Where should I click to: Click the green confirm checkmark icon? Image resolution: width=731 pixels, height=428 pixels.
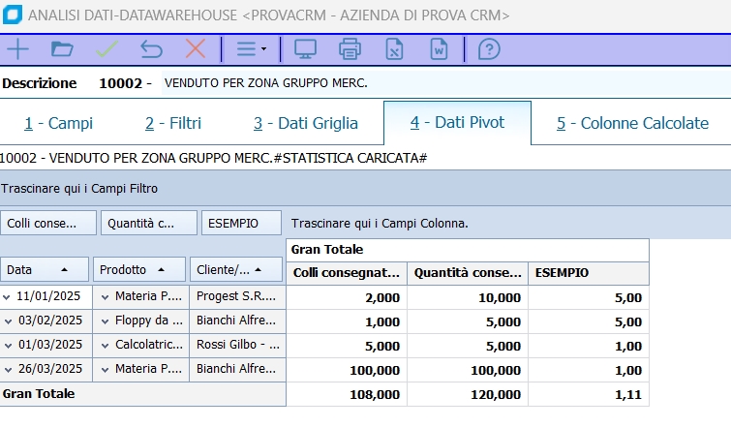coord(107,48)
